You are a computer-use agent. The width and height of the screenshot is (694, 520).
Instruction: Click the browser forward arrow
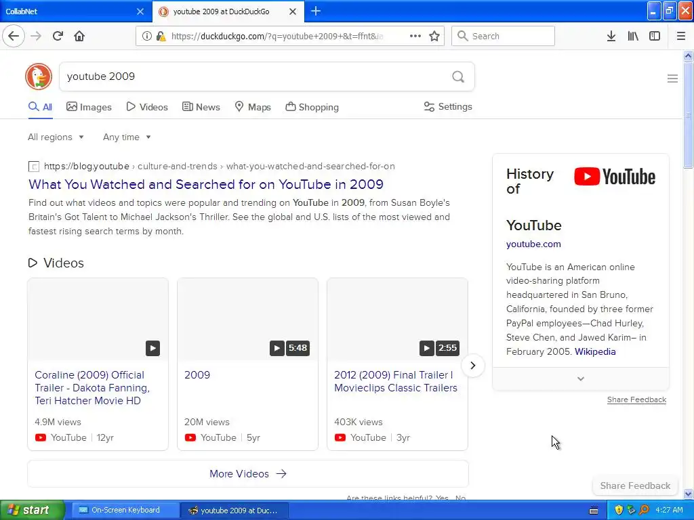(x=36, y=36)
